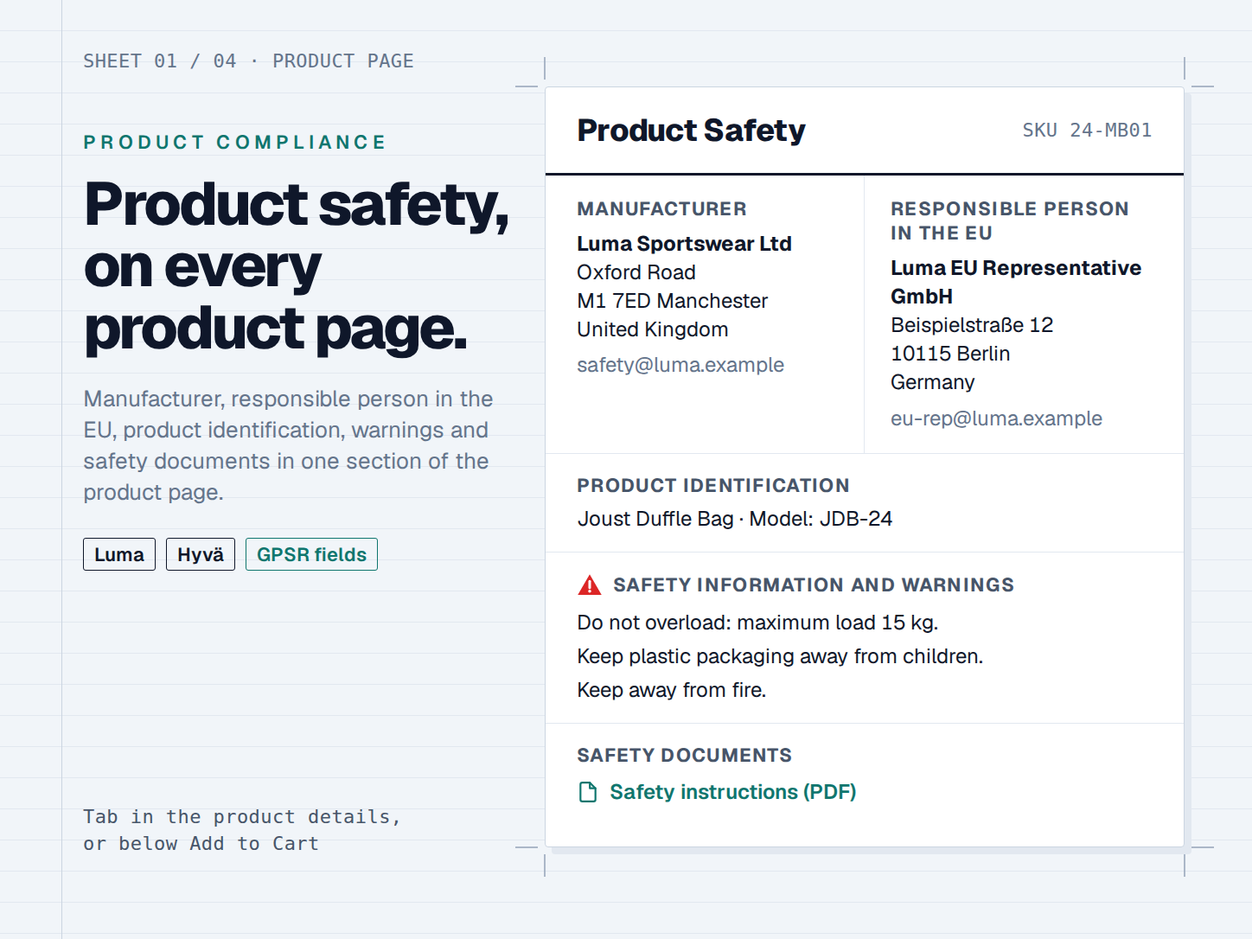1252x939 pixels.
Task: Select the Luma tag
Action: click(x=119, y=554)
